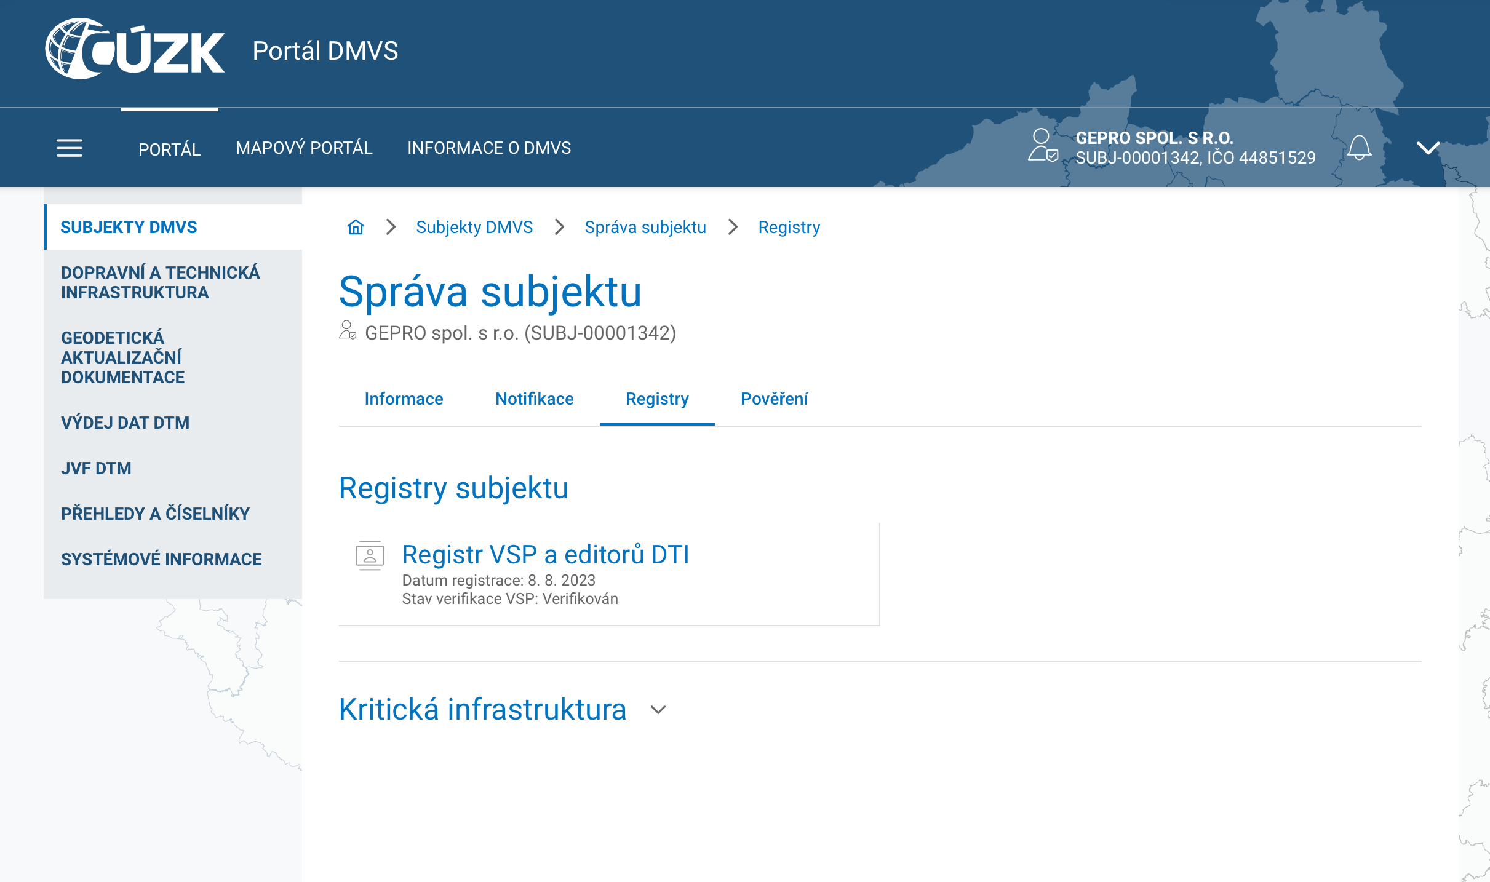Viewport: 1490px width, 882px height.
Task: Click 'GEPRO spol. s r.o. (SUBJ-00001342)' subtitle
Action: pyautogui.click(x=520, y=333)
